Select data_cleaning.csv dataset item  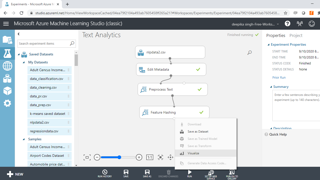(50, 88)
